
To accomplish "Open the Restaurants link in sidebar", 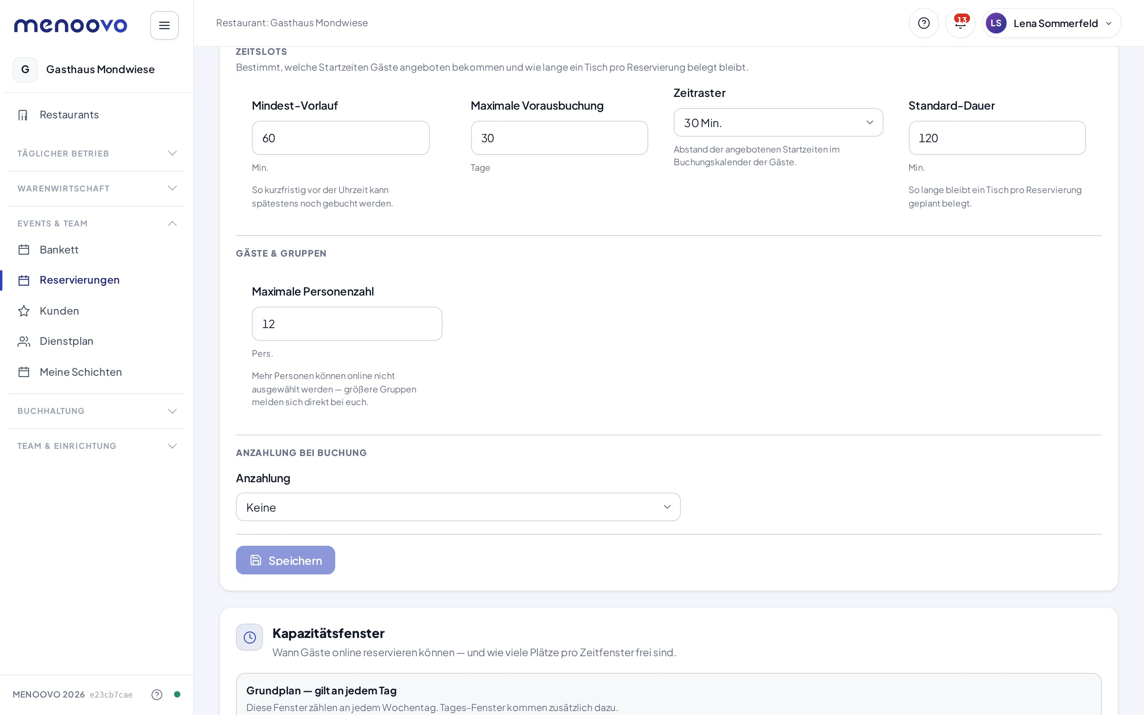I will click(97, 115).
